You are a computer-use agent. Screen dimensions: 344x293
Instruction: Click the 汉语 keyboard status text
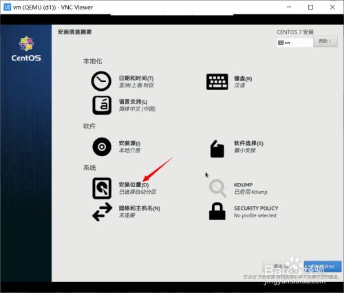pos(239,85)
